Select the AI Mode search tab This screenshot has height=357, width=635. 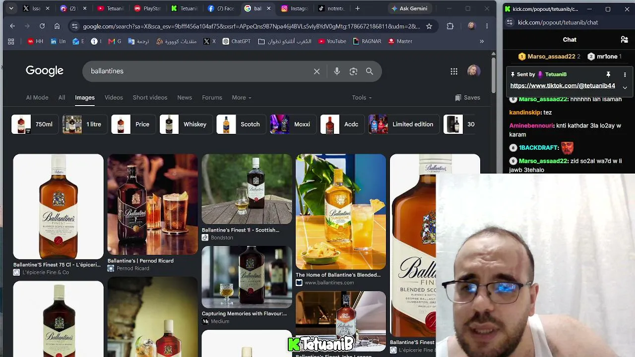(x=37, y=98)
